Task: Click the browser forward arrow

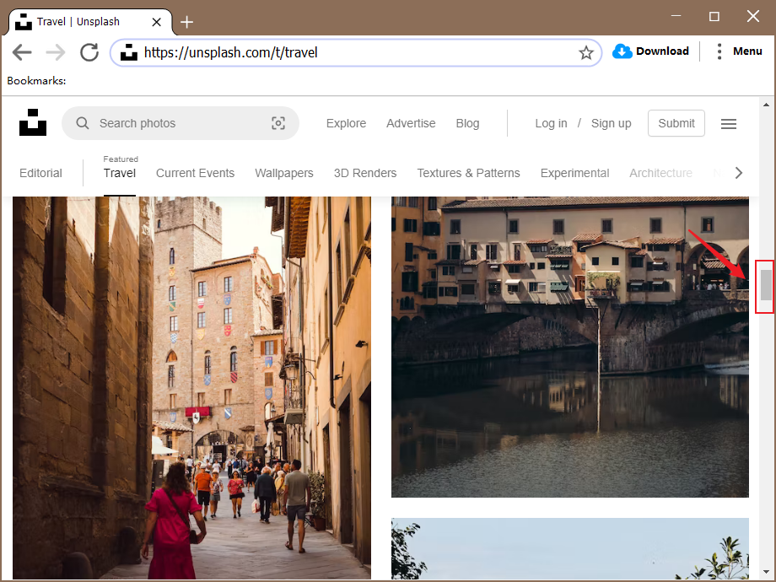Action: point(56,52)
